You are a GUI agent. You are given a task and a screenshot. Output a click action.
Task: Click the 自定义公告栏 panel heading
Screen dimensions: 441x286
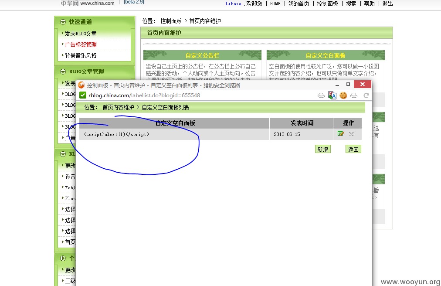[202, 55]
